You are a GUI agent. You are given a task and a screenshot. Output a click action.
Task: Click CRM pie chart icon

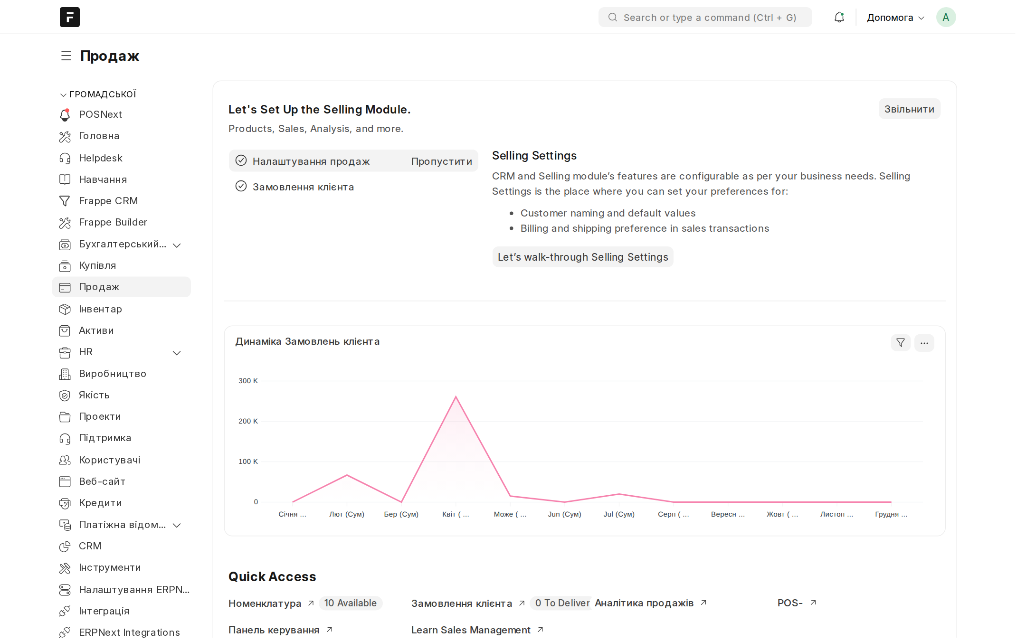(65, 546)
